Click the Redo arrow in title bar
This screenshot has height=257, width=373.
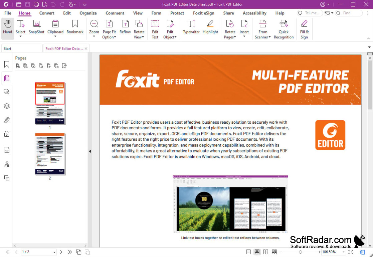[x=62, y=4]
